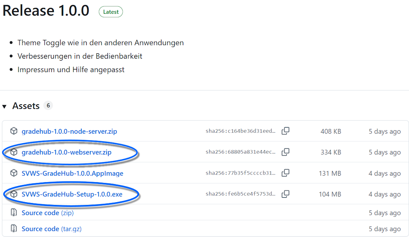409x237 pixels.
Task: Click 'Theme Toggle wie in den anderen Anwendungen'
Action: (x=101, y=43)
